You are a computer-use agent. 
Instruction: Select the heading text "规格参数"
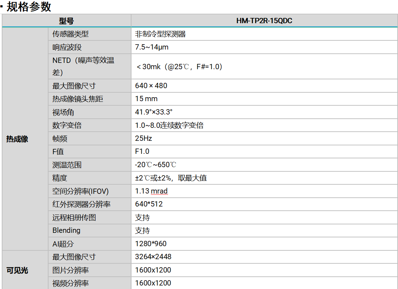pos(29,7)
